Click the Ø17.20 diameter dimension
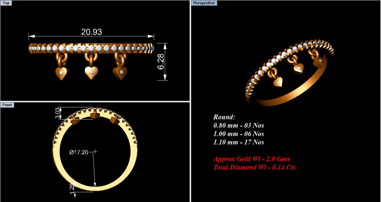 click(79, 152)
